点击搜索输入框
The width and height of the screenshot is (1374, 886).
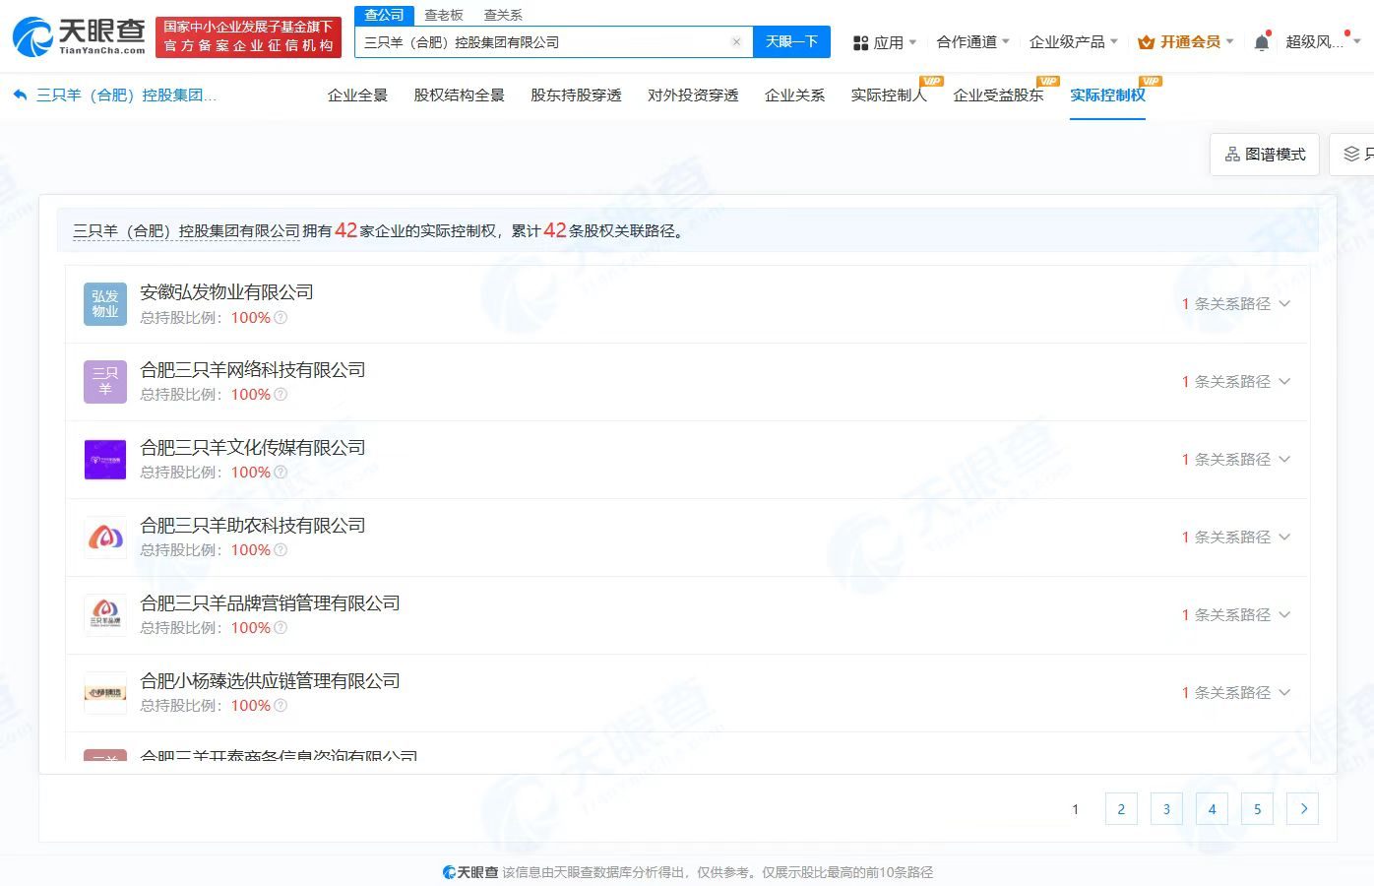551,41
